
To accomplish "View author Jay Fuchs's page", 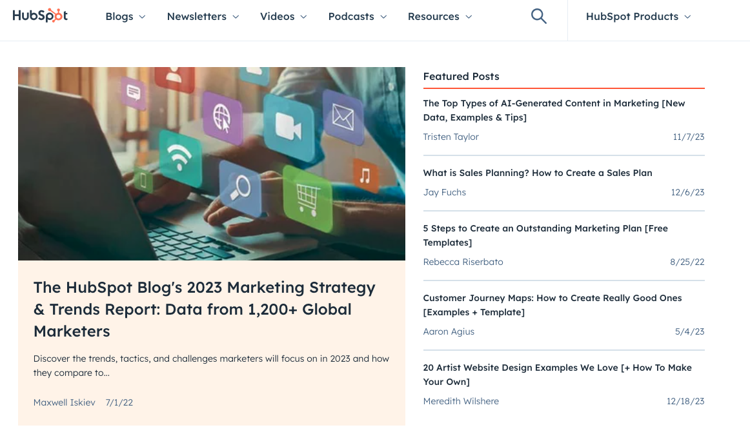I will tap(444, 192).
